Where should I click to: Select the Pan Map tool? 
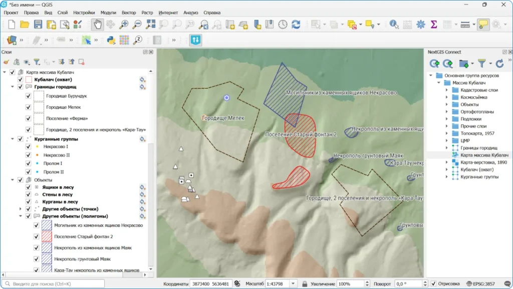(97, 23)
